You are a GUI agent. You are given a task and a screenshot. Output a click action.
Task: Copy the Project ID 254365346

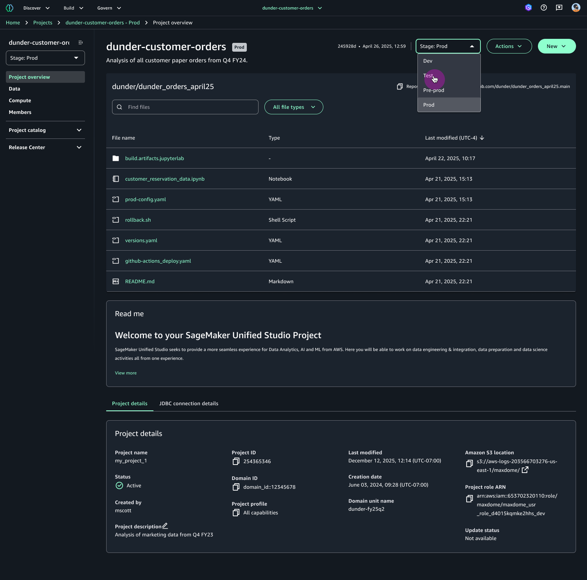coord(236,461)
